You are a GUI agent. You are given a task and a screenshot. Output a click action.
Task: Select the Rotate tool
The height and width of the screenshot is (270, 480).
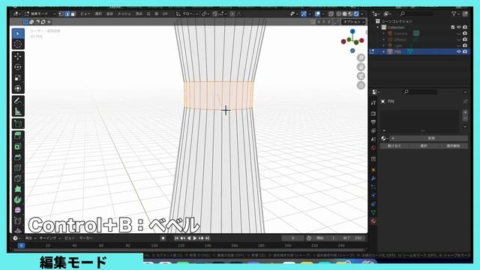(18, 67)
